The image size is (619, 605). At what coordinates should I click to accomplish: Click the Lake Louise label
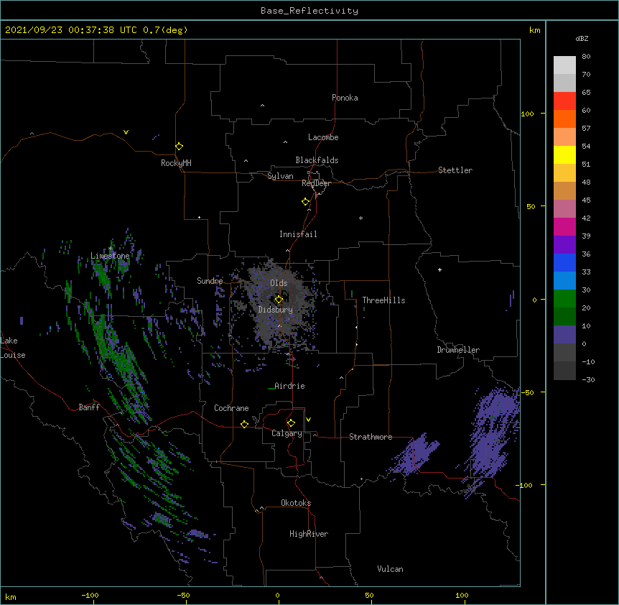tap(13, 348)
